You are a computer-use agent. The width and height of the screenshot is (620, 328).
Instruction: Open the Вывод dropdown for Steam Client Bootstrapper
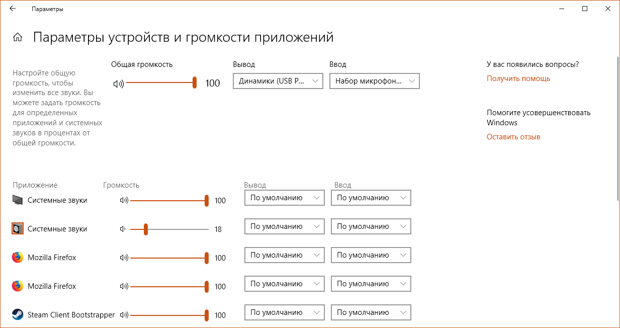pyautogui.click(x=284, y=312)
